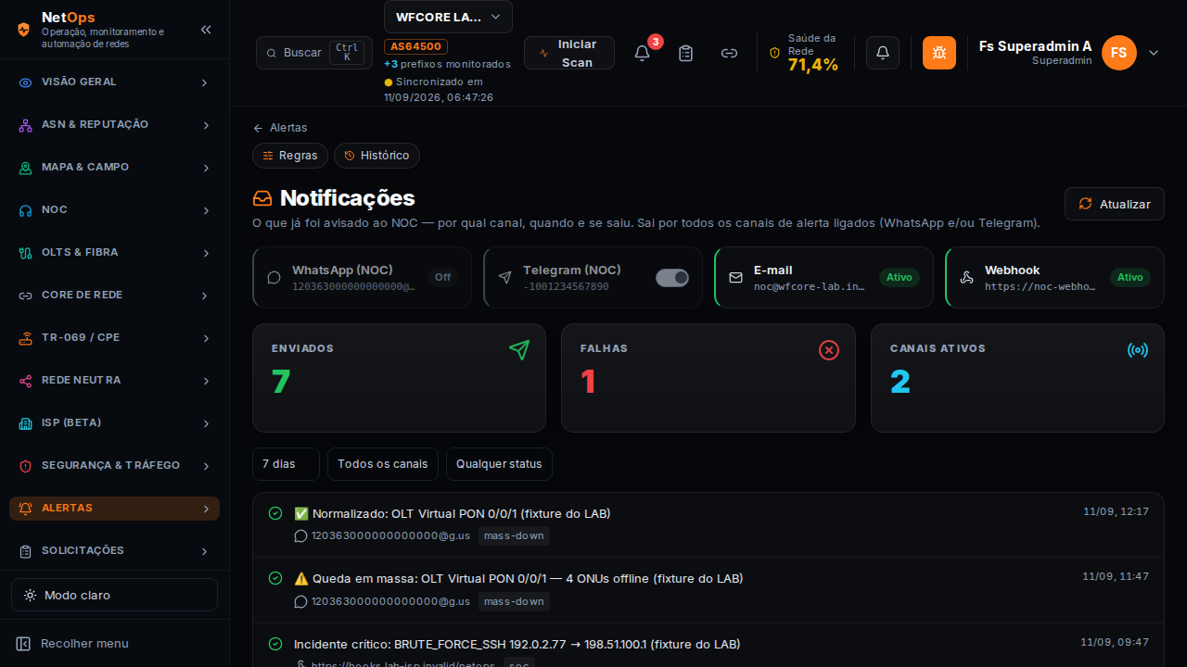Click the WhatsApp chat bubble icon
This screenshot has width=1187, height=667.
pos(274,277)
